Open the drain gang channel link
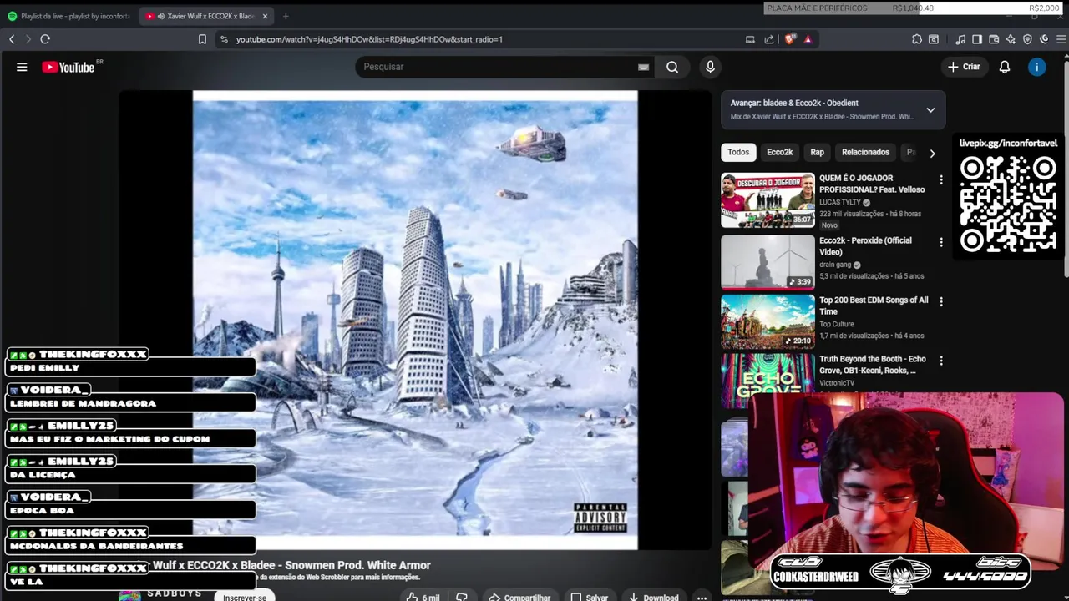 (x=835, y=265)
